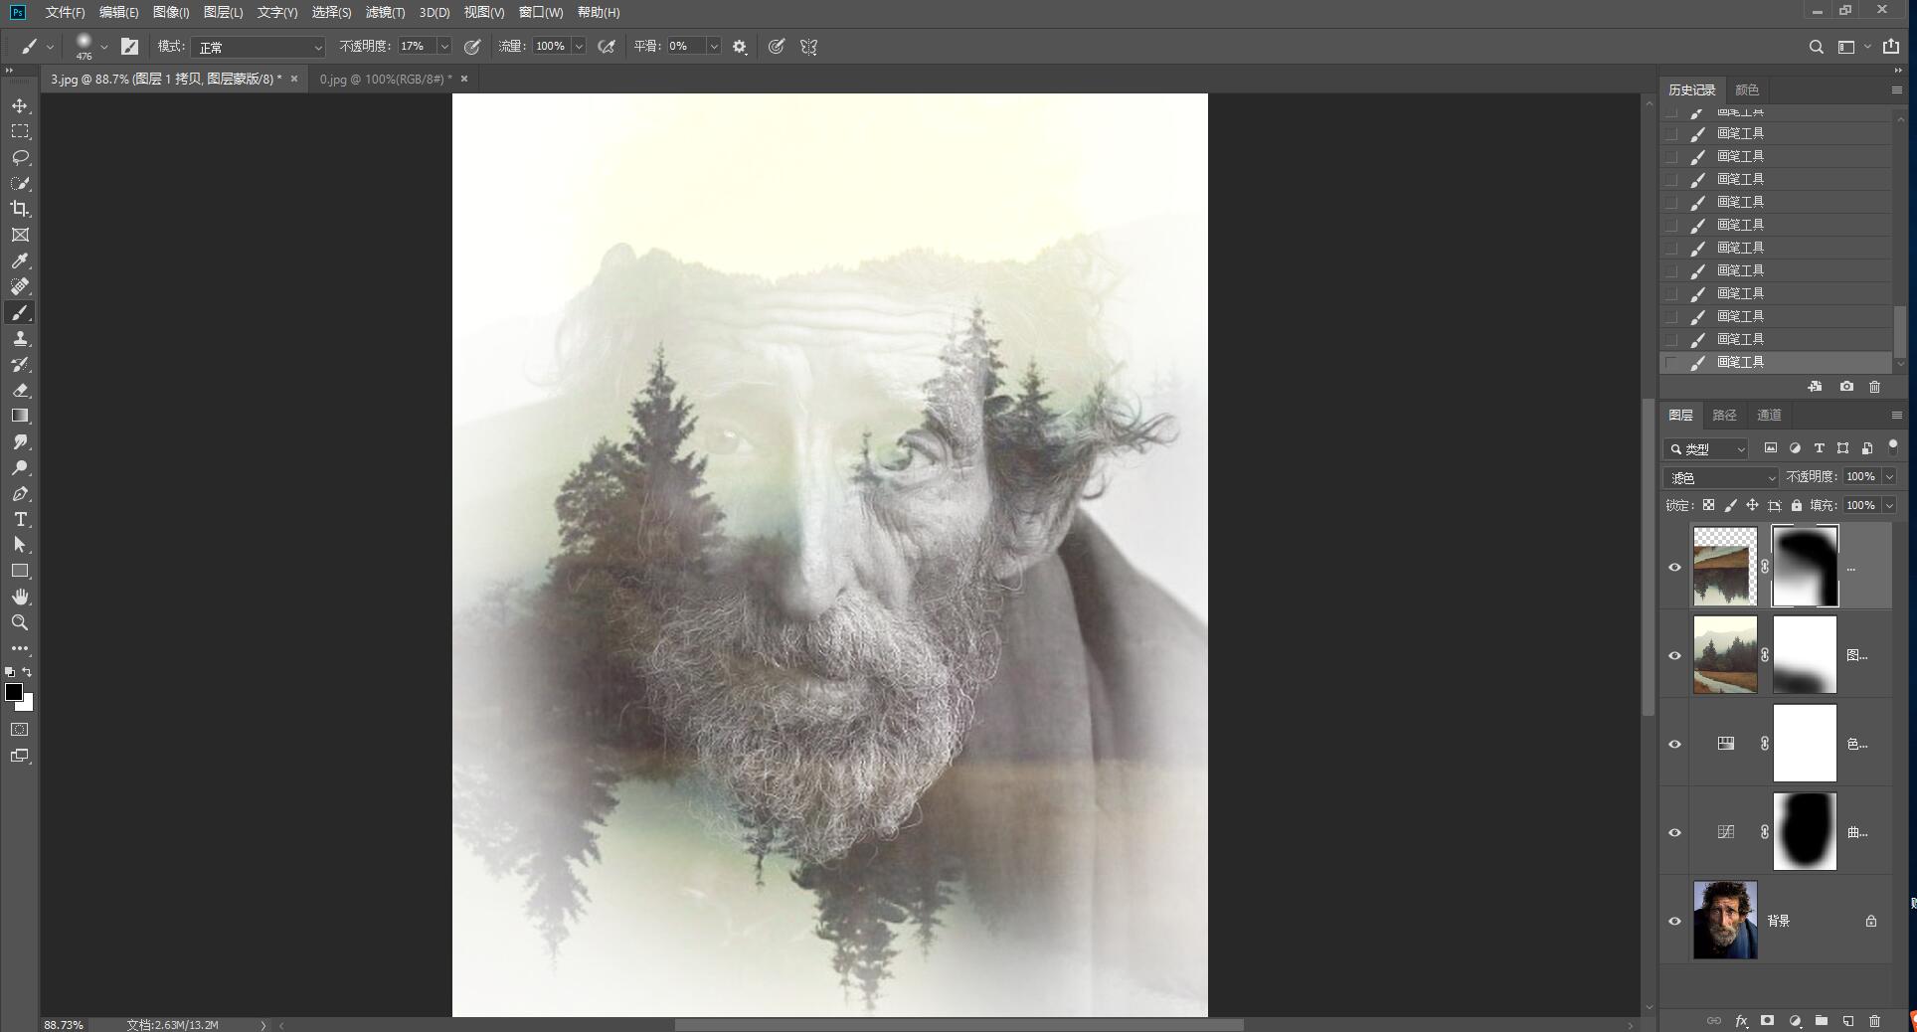
Task: Select the Gradient tool
Action: point(20,416)
